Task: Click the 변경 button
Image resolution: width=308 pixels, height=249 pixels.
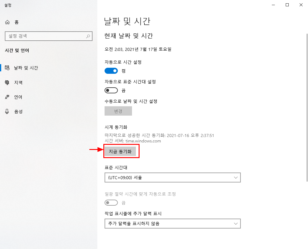Action: tap(118, 111)
